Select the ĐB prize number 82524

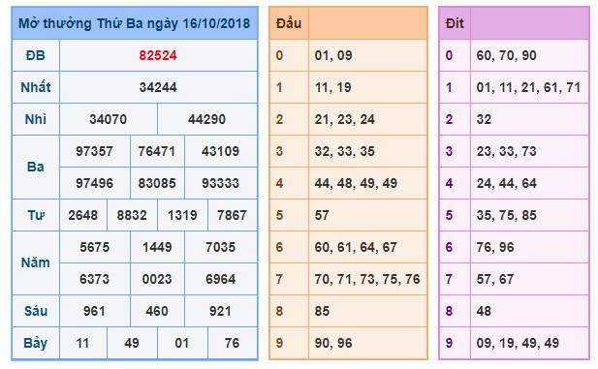click(158, 55)
